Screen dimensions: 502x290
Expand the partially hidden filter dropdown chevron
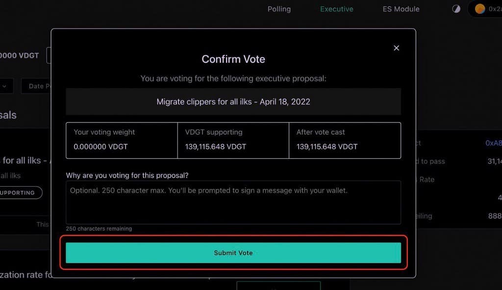click(4, 86)
